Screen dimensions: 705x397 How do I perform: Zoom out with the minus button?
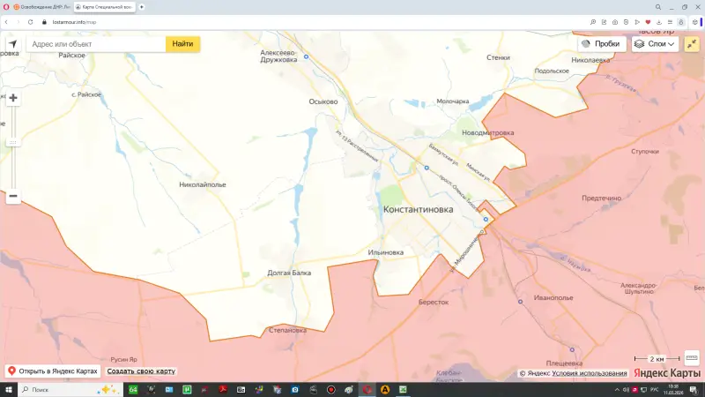(x=13, y=197)
